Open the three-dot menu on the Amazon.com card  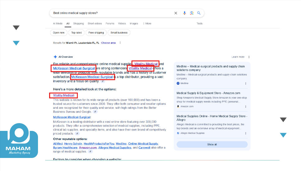click(x=246, y=107)
